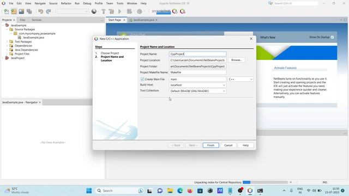Viewport: 349px width, 196px height.
Task: Click the Project Location field
Action: [x=197, y=60]
